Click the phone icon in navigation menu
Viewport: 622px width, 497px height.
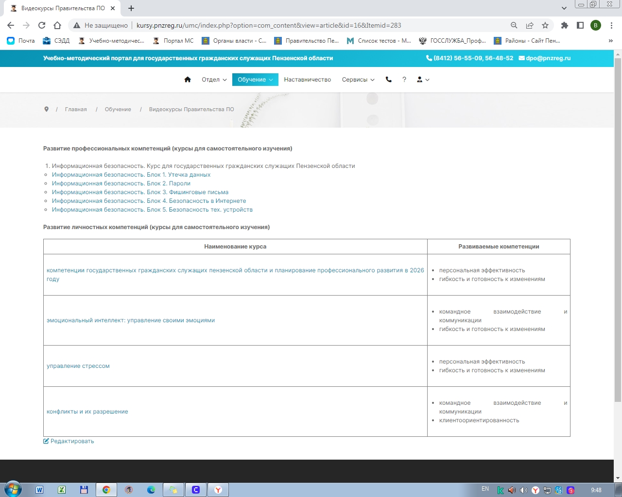389,80
